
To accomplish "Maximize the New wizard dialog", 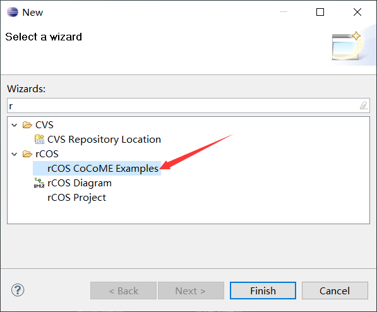I will [320, 12].
